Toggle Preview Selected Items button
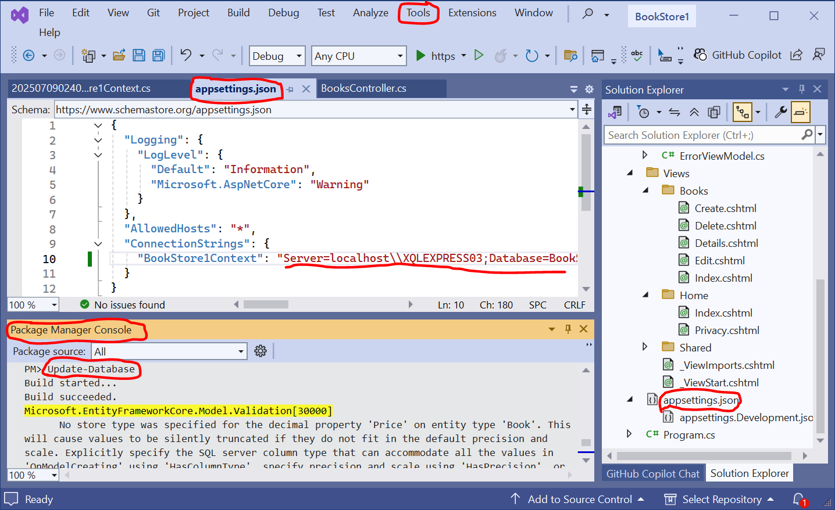The image size is (835, 510). (x=801, y=112)
